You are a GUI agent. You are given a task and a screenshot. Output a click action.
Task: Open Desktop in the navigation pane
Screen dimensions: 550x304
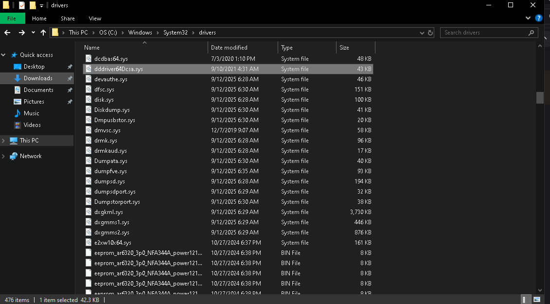click(34, 67)
